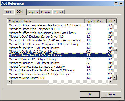Click the OK button
Image resolution: width=125 pixels, height=101 pixels.
[x=90, y=94]
